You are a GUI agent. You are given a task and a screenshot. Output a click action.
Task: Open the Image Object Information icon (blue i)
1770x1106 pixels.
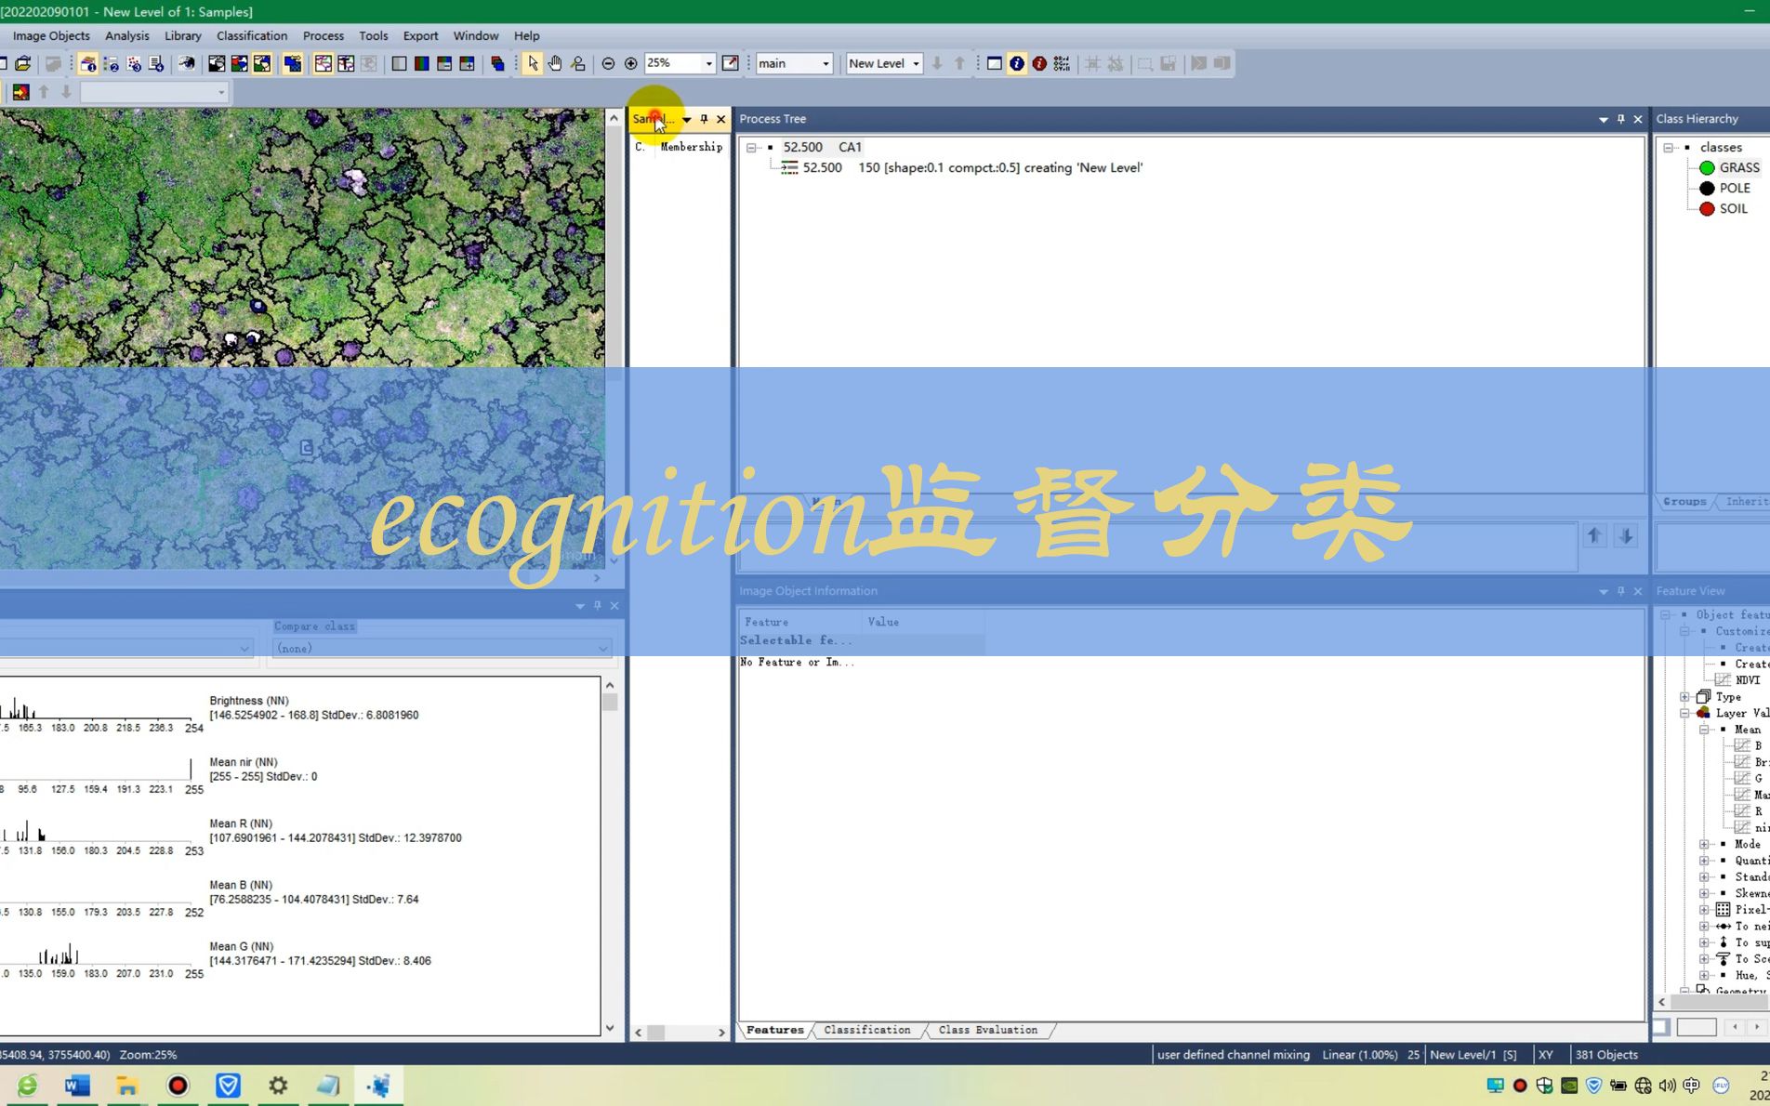pos(1015,63)
